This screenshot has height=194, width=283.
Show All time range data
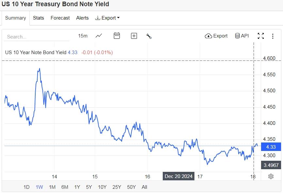click(144, 187)
